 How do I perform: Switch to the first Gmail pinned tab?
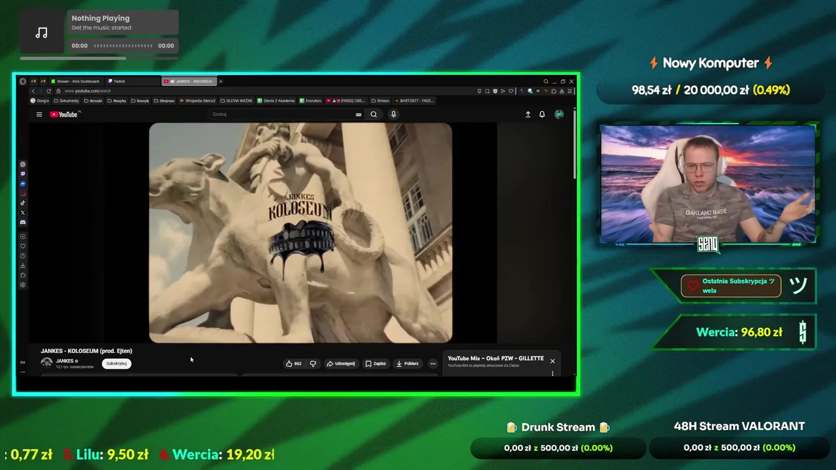pyautogui.click(x=33, y=82)
